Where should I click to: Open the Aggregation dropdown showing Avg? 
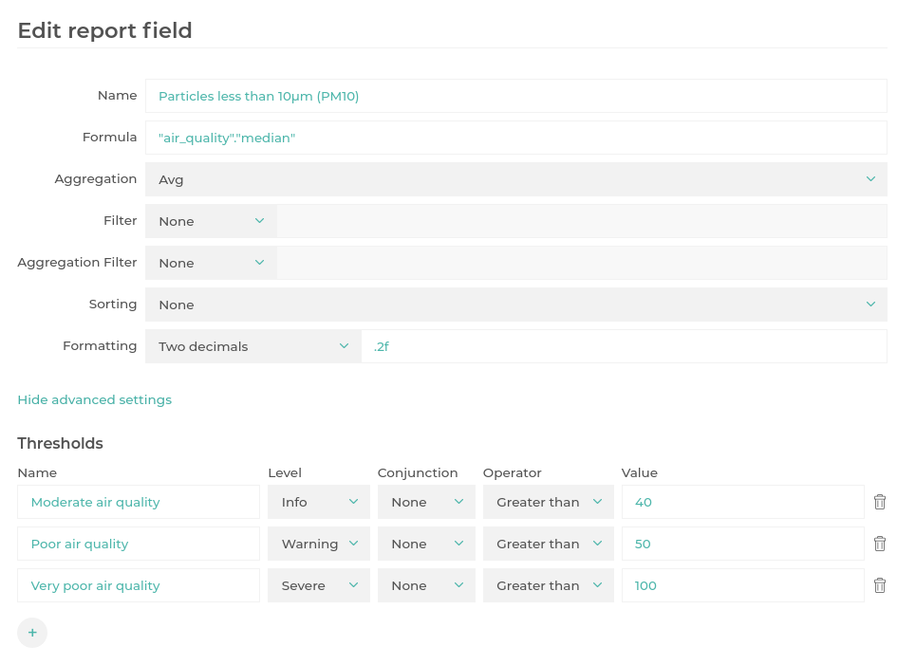[516, 179]
